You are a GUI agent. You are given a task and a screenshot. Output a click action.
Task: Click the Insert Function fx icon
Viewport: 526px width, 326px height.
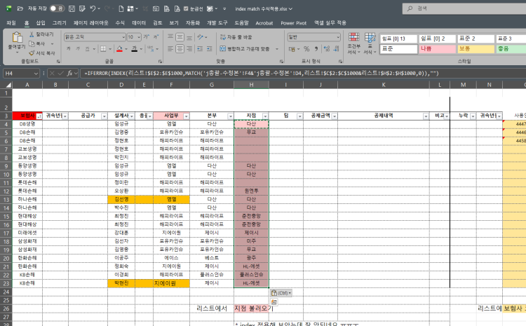coord(69,73)
